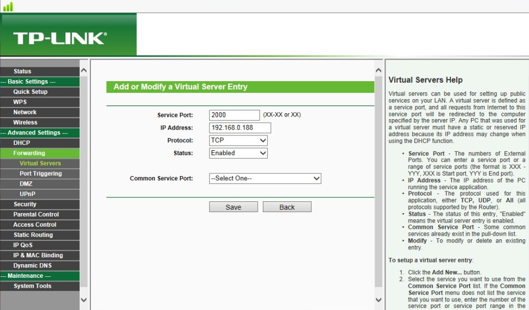Open the Status dropdown showing Enabled
This screenshot has height=310, width=529.
click(238, 153)
